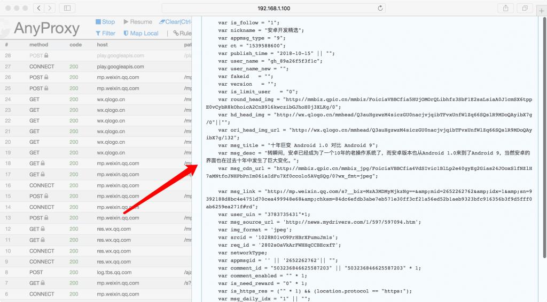Go forward with Safari forward arrow

click(x=50, y=8)
